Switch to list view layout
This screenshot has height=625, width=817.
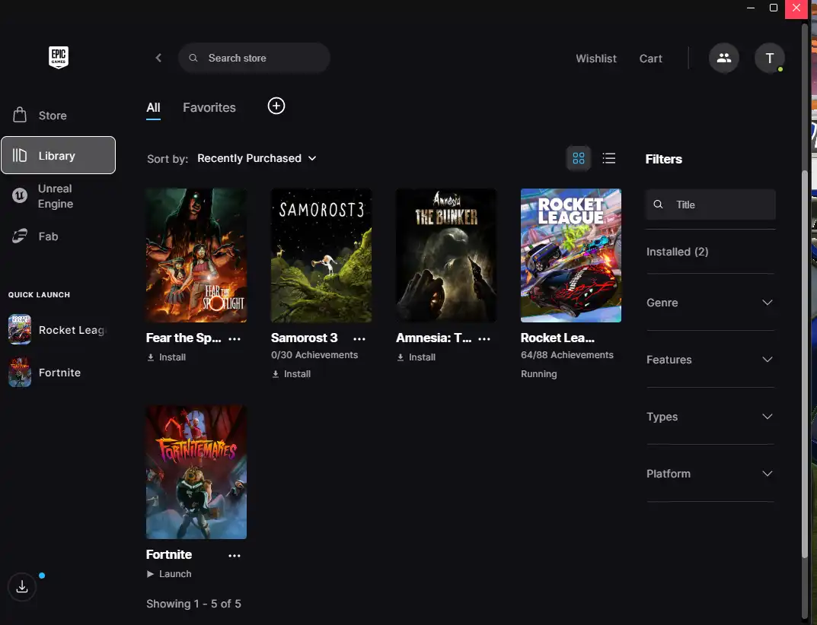click(x=609, y=158)
